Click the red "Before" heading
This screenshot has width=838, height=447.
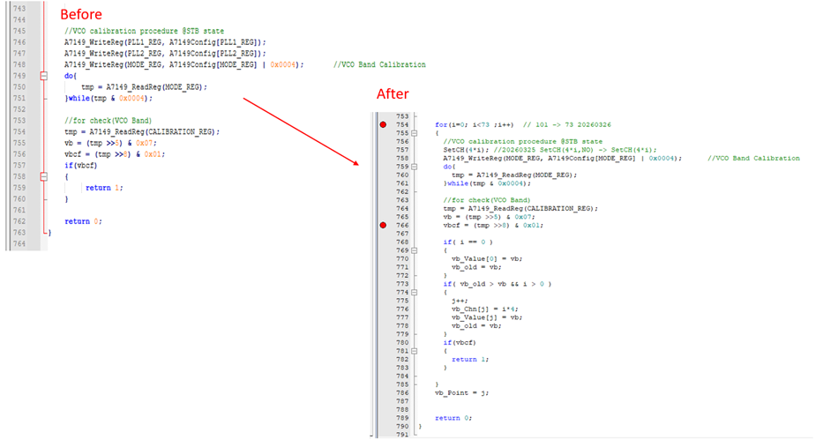click(x=80, y=14)
